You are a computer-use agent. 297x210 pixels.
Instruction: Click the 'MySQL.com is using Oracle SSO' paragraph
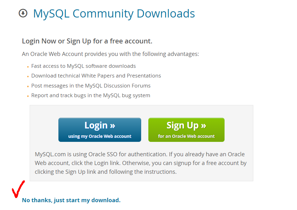coord(141,163)
